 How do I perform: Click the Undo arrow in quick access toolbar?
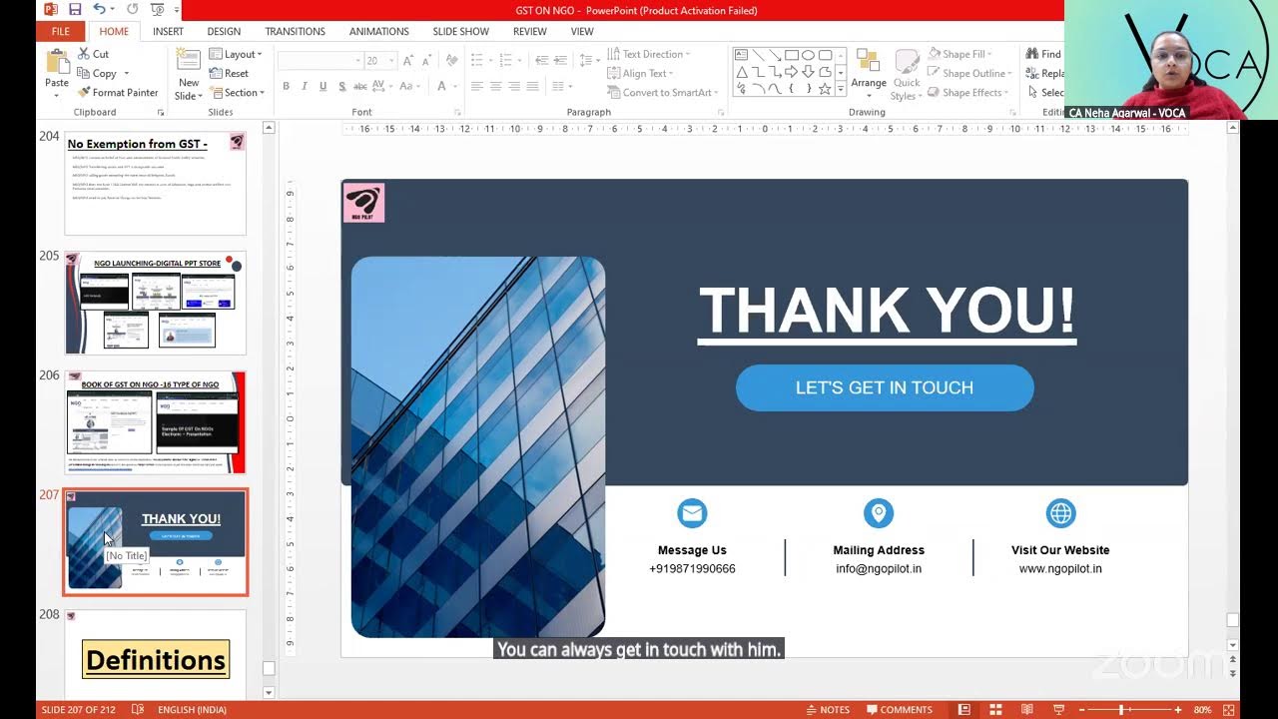(99, 10)
